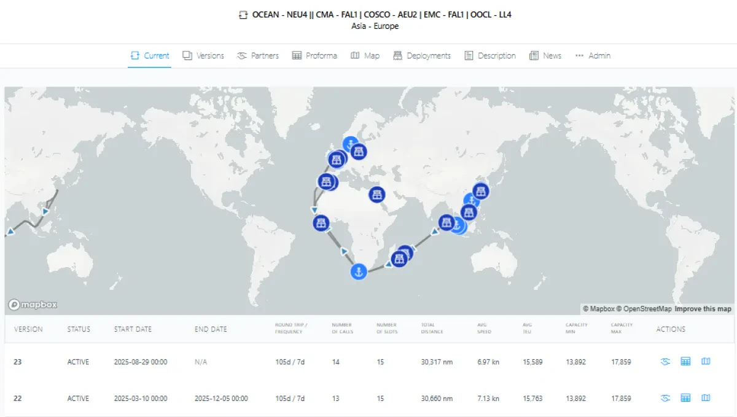The height and width of the screenshot is (417, 737).
Task: Click anchor marker at southern tip of Africa
Action: coord(359,271)
